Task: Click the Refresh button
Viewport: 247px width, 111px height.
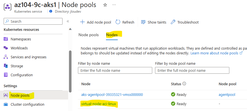Action: point(125,22)
